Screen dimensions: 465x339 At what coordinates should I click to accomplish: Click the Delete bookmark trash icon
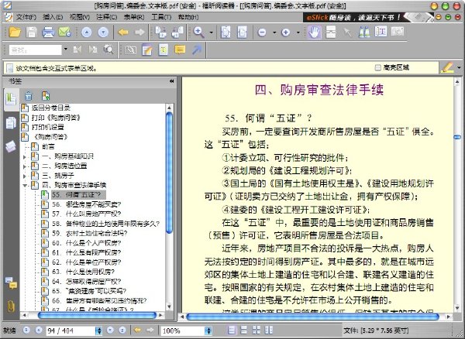pos(29,96)
